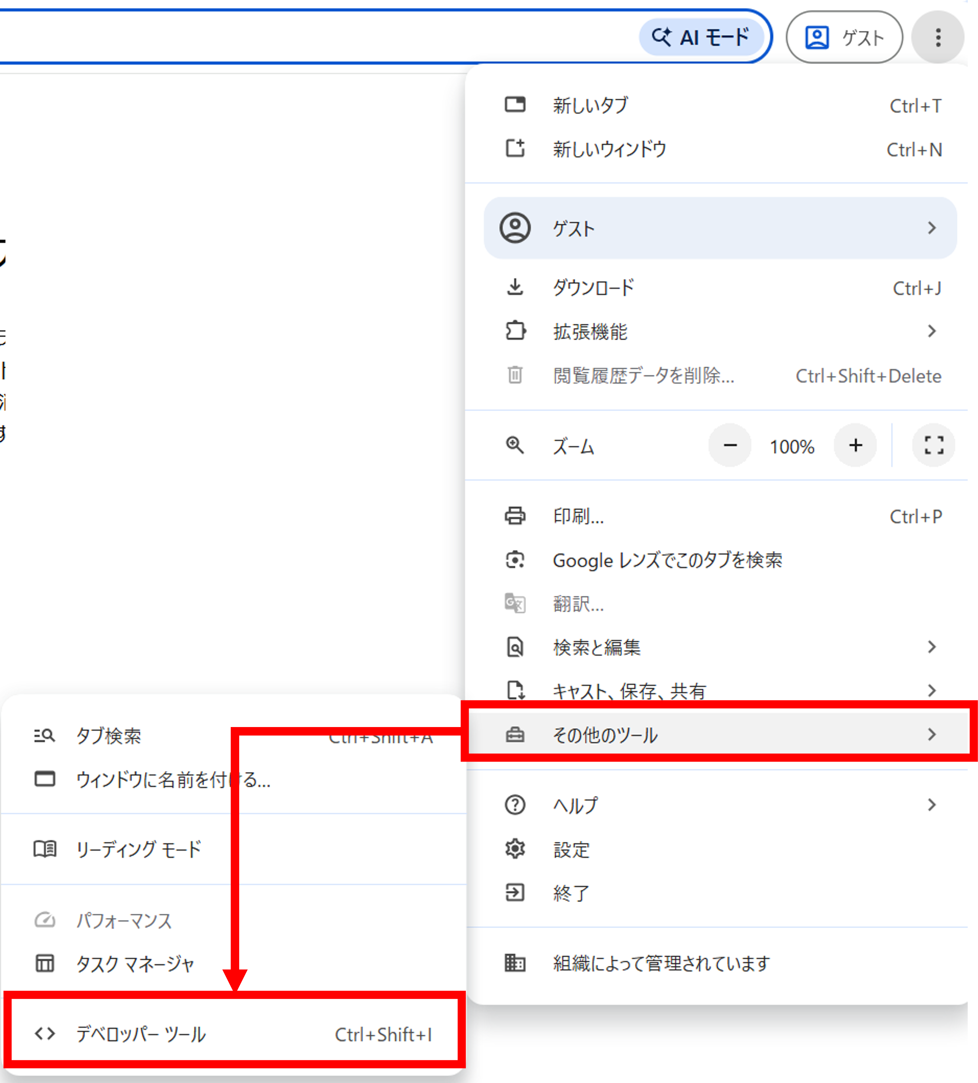Click the AI モード button in address bar
The height and width of the screenshot is (1083, 978).
coord(702,38)
